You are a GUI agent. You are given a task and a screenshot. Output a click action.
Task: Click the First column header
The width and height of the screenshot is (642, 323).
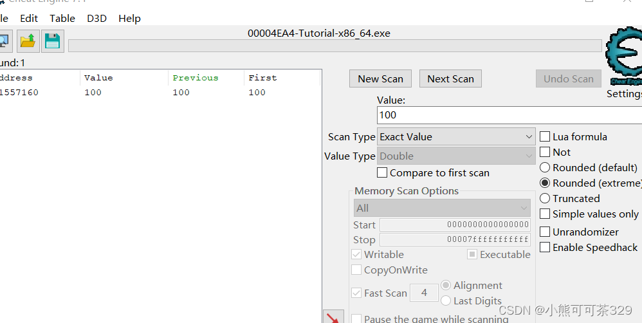coord(282,78)
